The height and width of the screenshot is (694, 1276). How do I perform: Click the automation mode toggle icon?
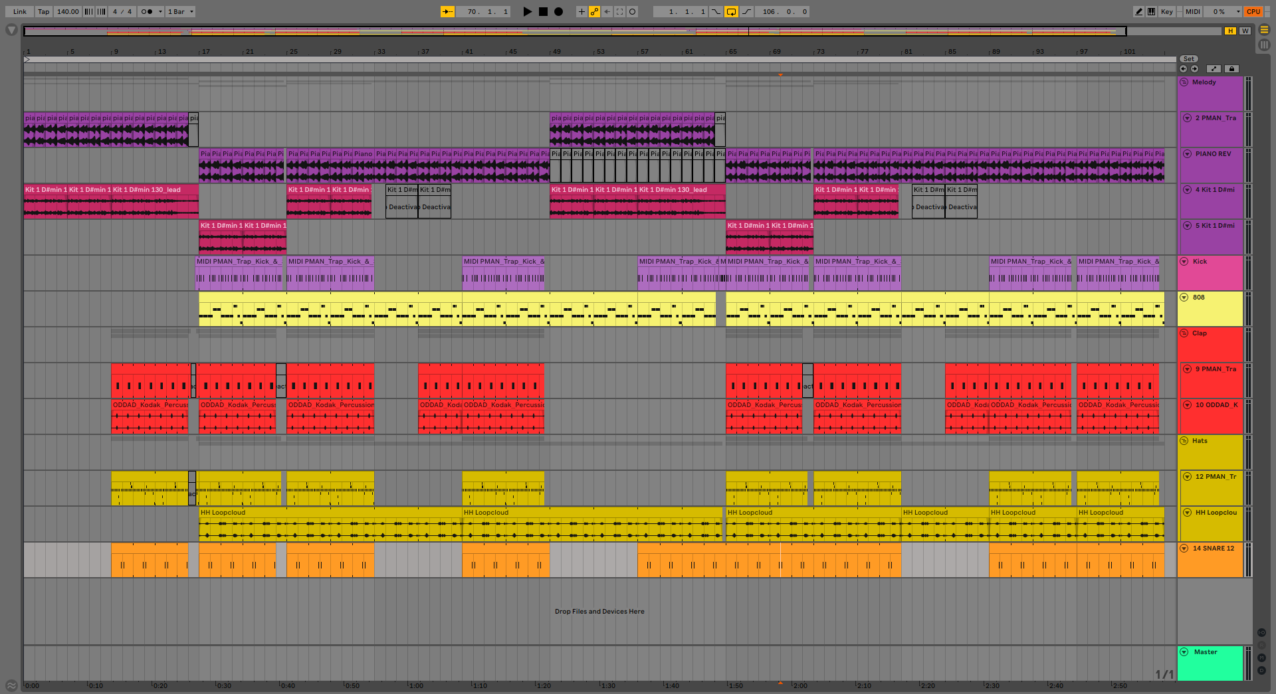[1214, 68]
